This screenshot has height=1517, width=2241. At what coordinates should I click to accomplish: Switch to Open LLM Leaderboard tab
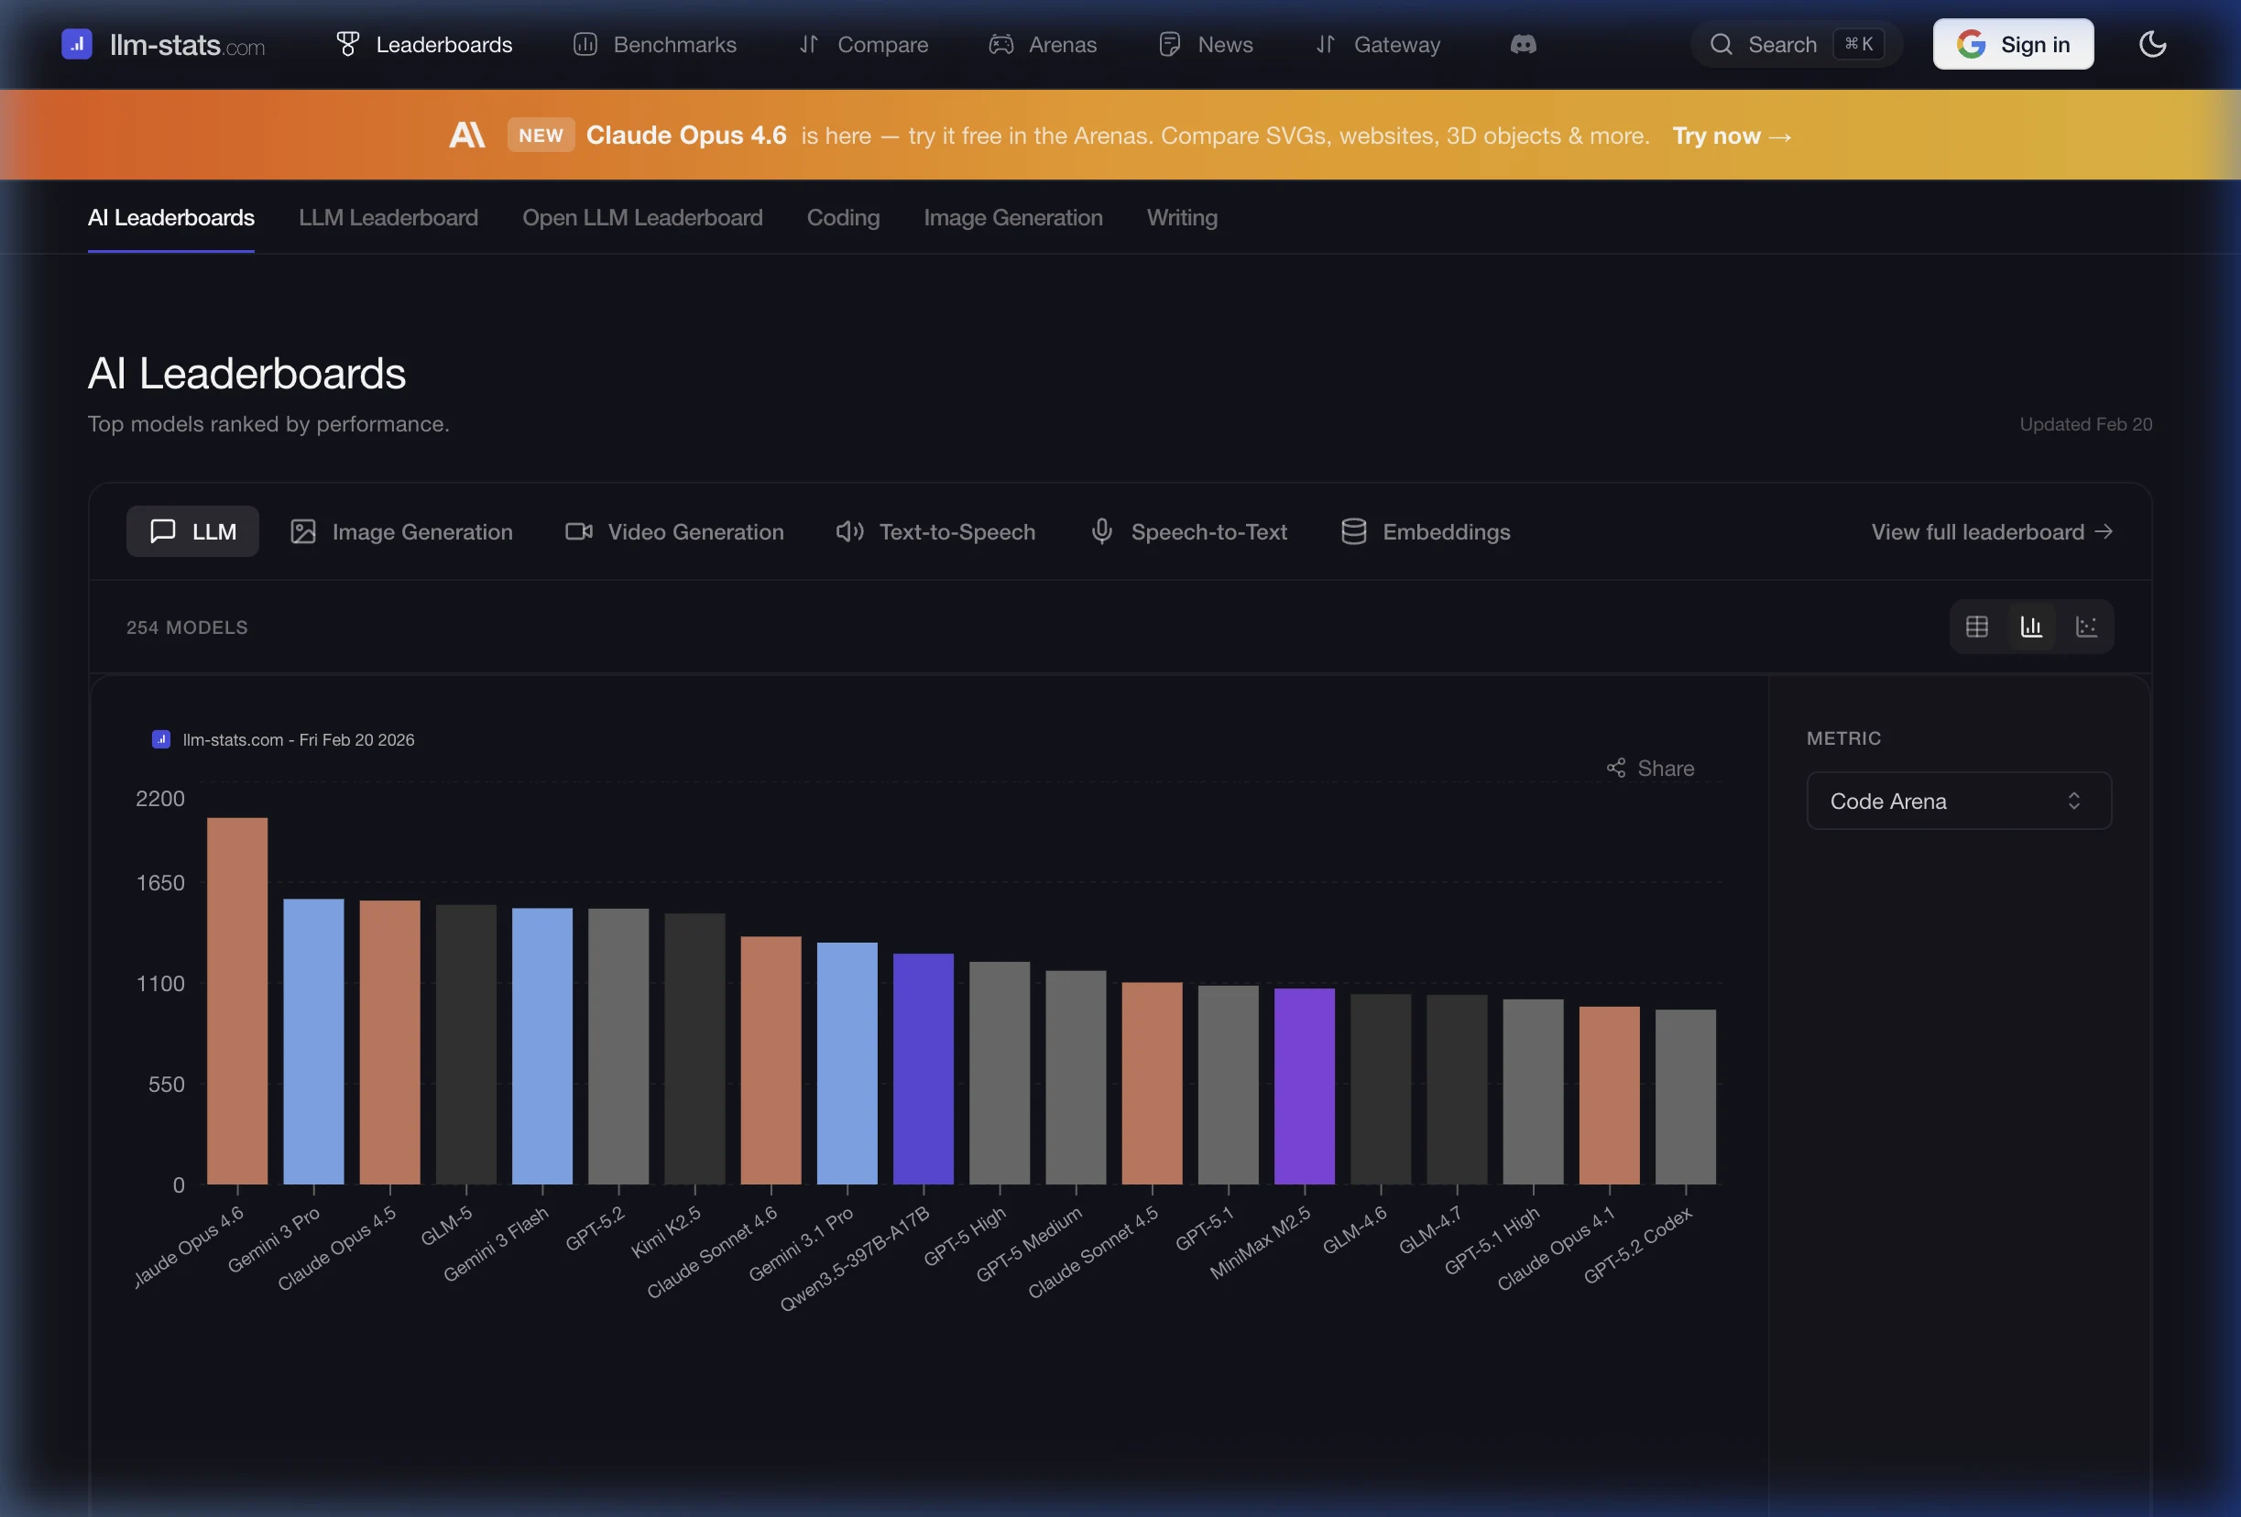coord(642,218)
